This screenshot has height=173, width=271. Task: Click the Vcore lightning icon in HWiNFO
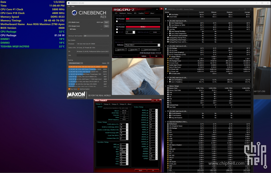168,134
